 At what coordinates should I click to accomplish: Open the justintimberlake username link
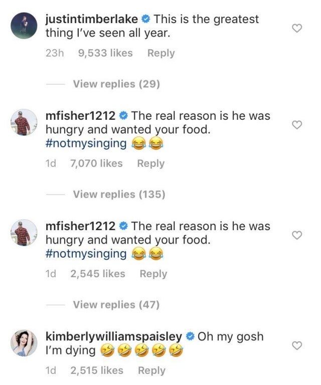click(x=91, y=20)
